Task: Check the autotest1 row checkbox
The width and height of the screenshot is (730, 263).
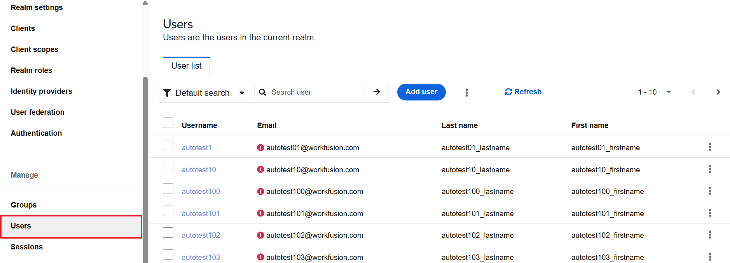Action: tap(168, 145)
